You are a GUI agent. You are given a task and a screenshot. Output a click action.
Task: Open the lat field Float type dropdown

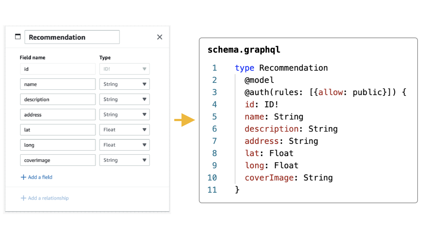(x=124, y=130)
